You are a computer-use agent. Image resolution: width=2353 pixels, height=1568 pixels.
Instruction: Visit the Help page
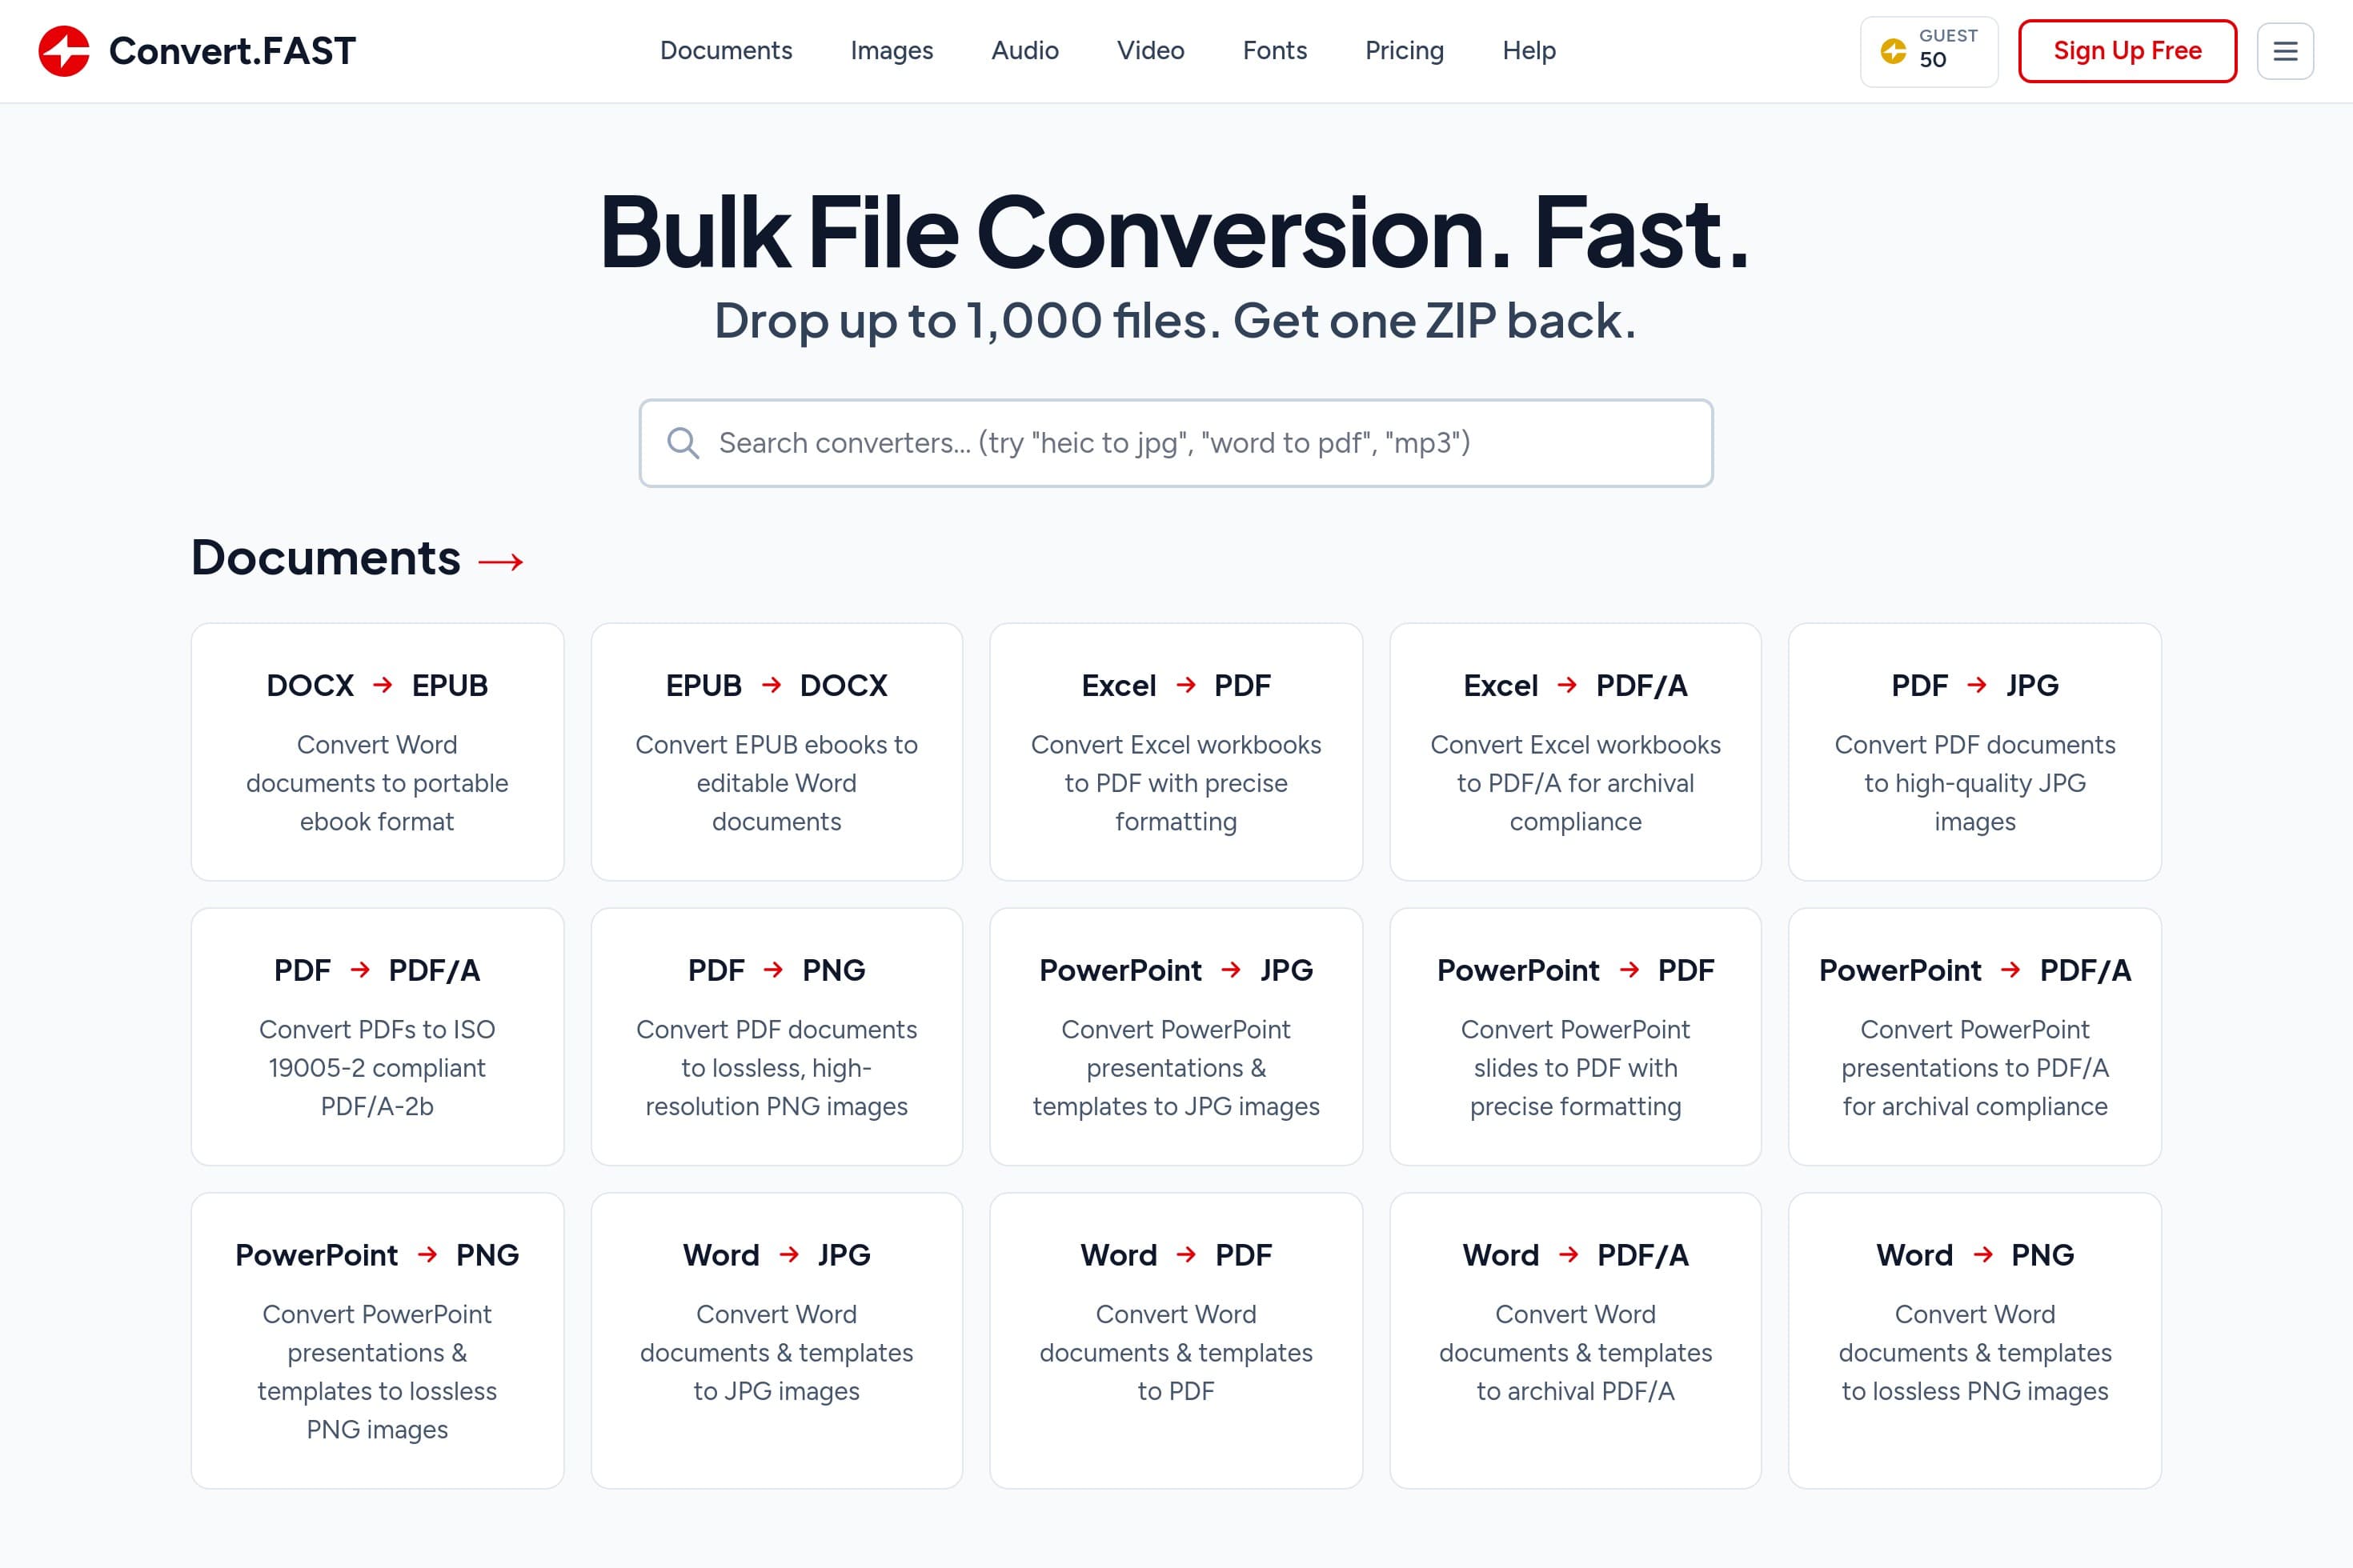[x=1529, y=51]
